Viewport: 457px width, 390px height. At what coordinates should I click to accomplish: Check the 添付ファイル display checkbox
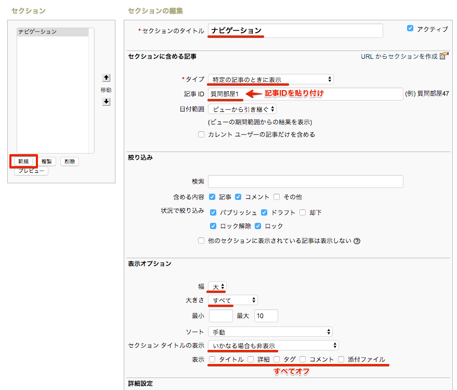point(341,359)
